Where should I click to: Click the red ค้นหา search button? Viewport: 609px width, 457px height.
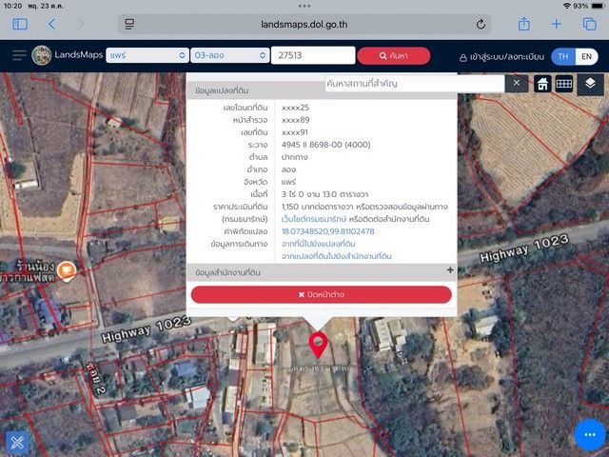tap(393, 56)
